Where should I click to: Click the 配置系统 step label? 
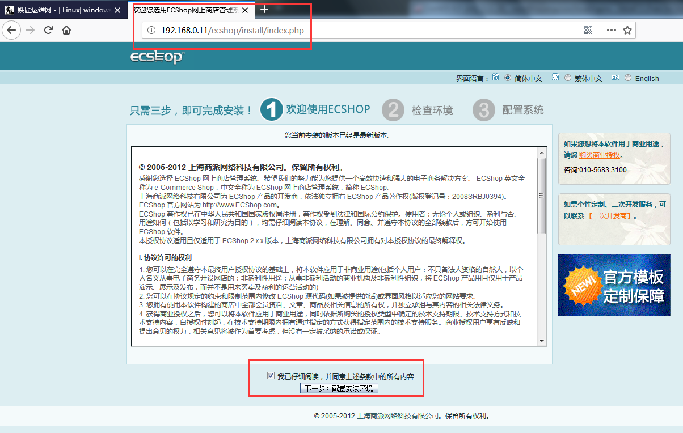pos(523,110)
